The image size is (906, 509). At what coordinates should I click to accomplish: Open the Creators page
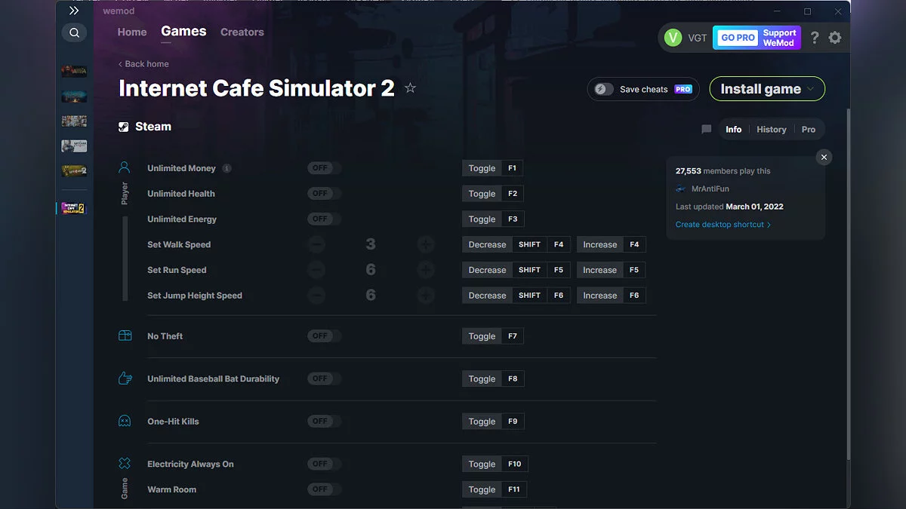tap(242, 32)
